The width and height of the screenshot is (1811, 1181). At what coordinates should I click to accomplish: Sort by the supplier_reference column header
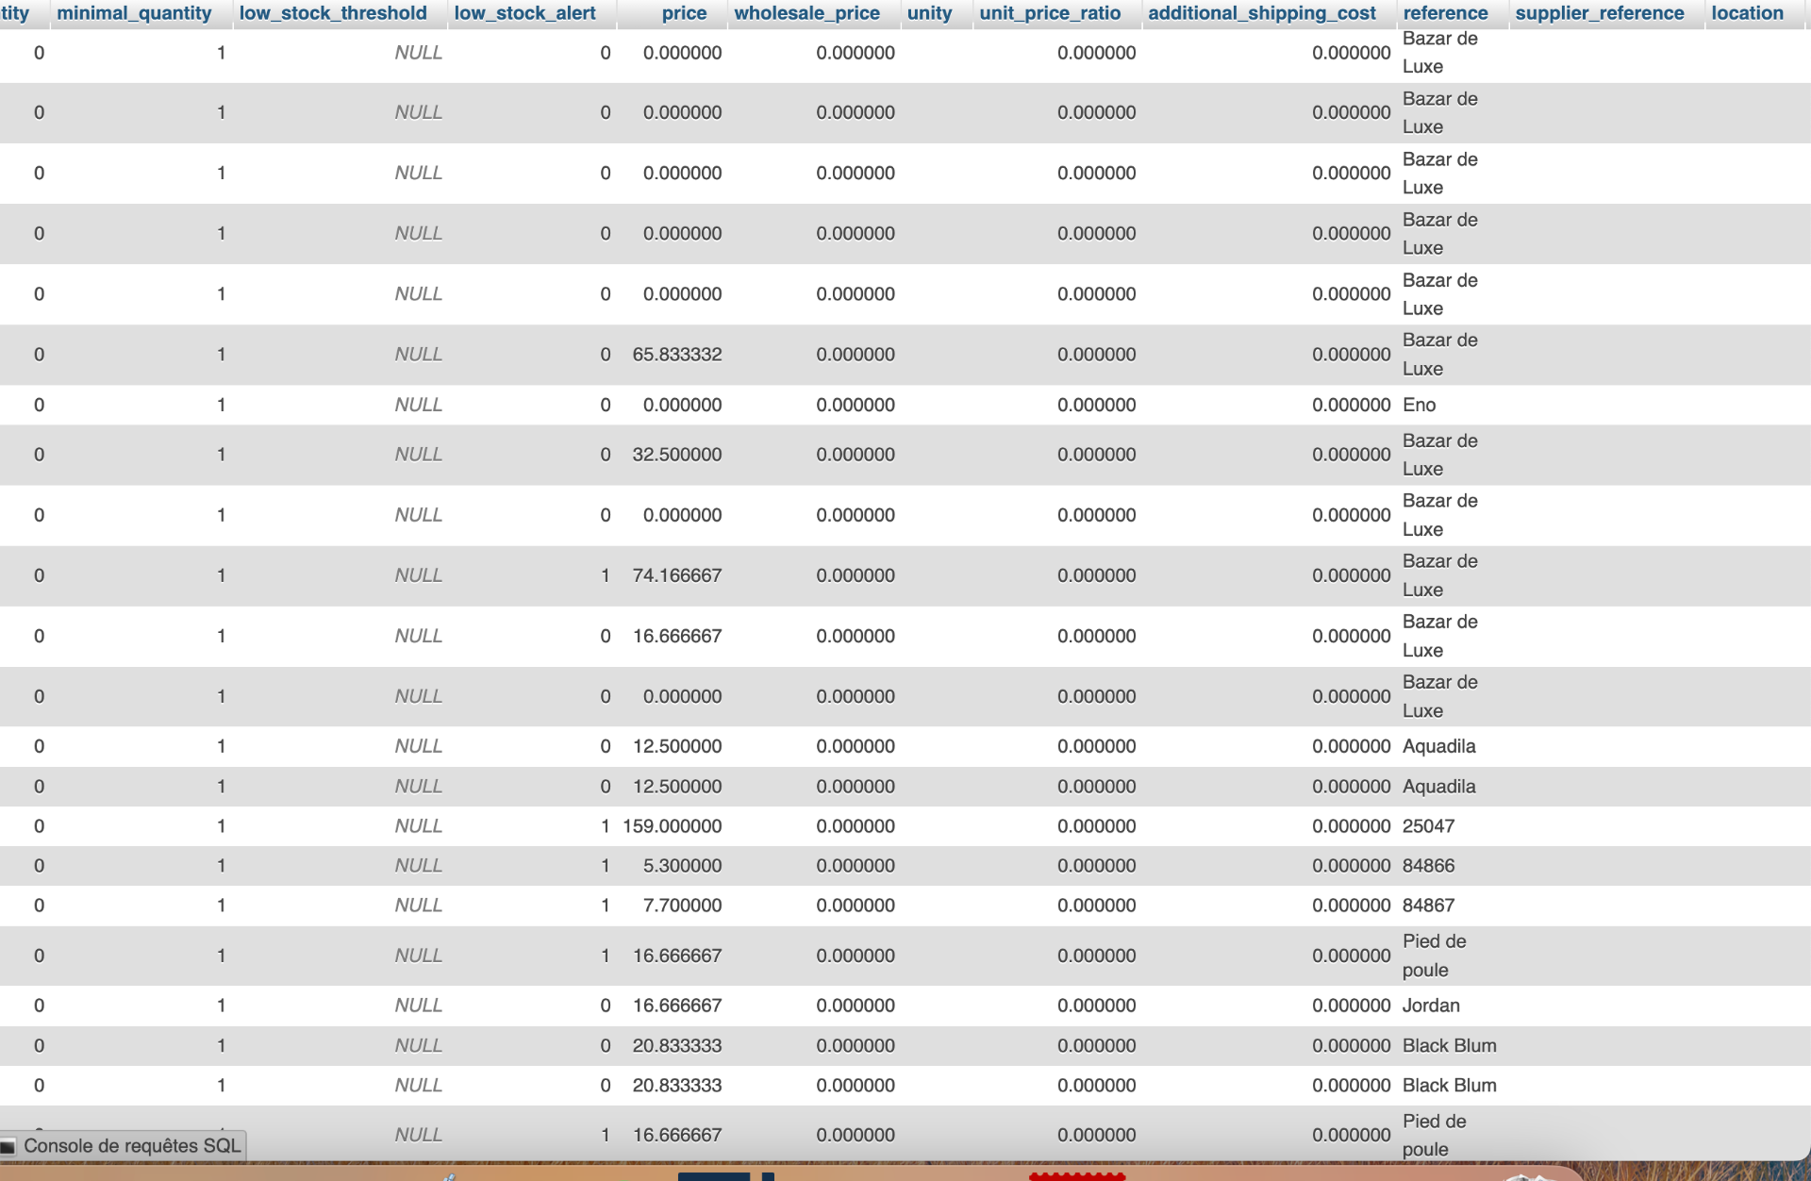[x=1599, y=13]
